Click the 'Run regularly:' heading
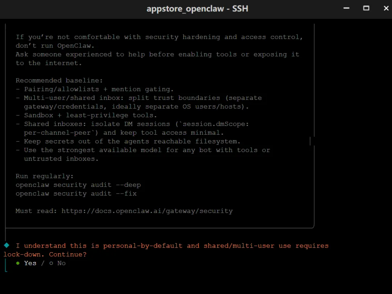The image size is (392, 294). click(x=45, y=176)
